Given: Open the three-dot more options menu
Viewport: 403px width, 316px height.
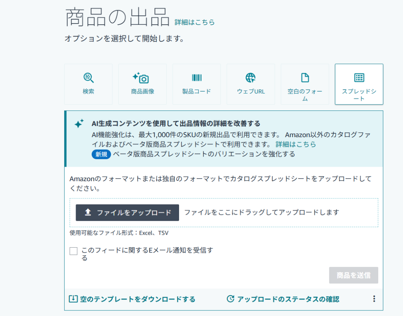Looking at the screenshot, I should coord(374,299).
